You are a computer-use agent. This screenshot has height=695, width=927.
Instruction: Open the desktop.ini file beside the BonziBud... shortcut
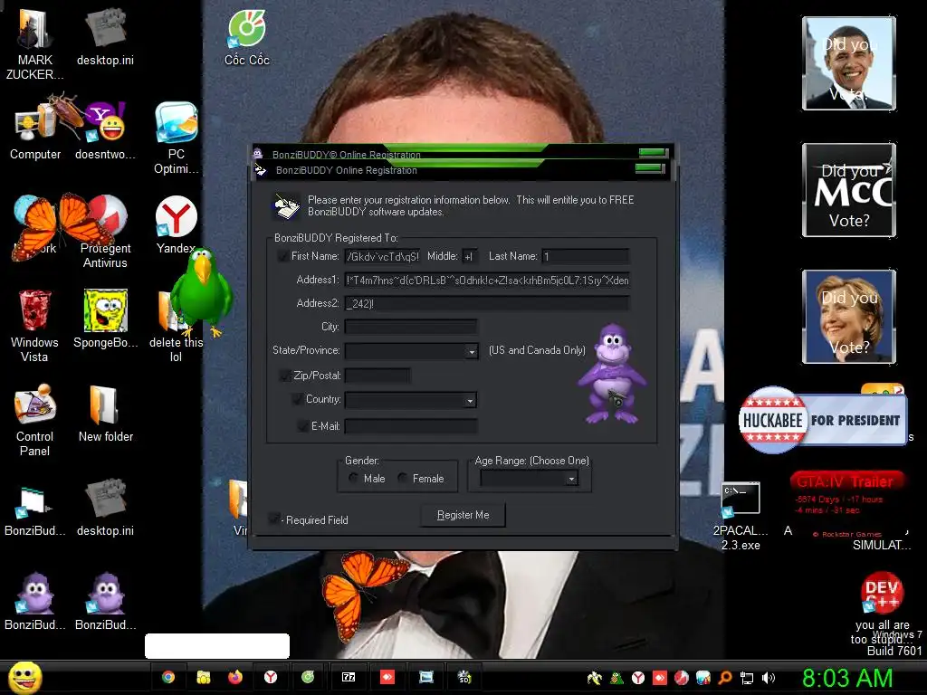tap(105, 507)
